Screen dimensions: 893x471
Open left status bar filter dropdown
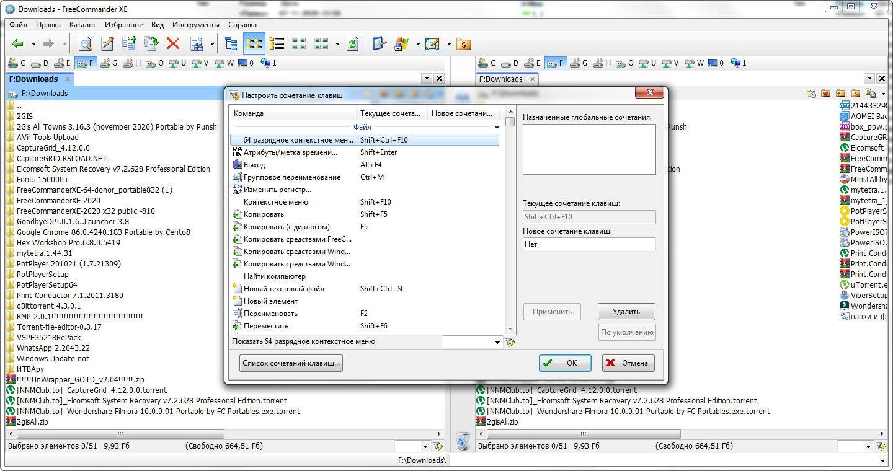pos(426,446)
